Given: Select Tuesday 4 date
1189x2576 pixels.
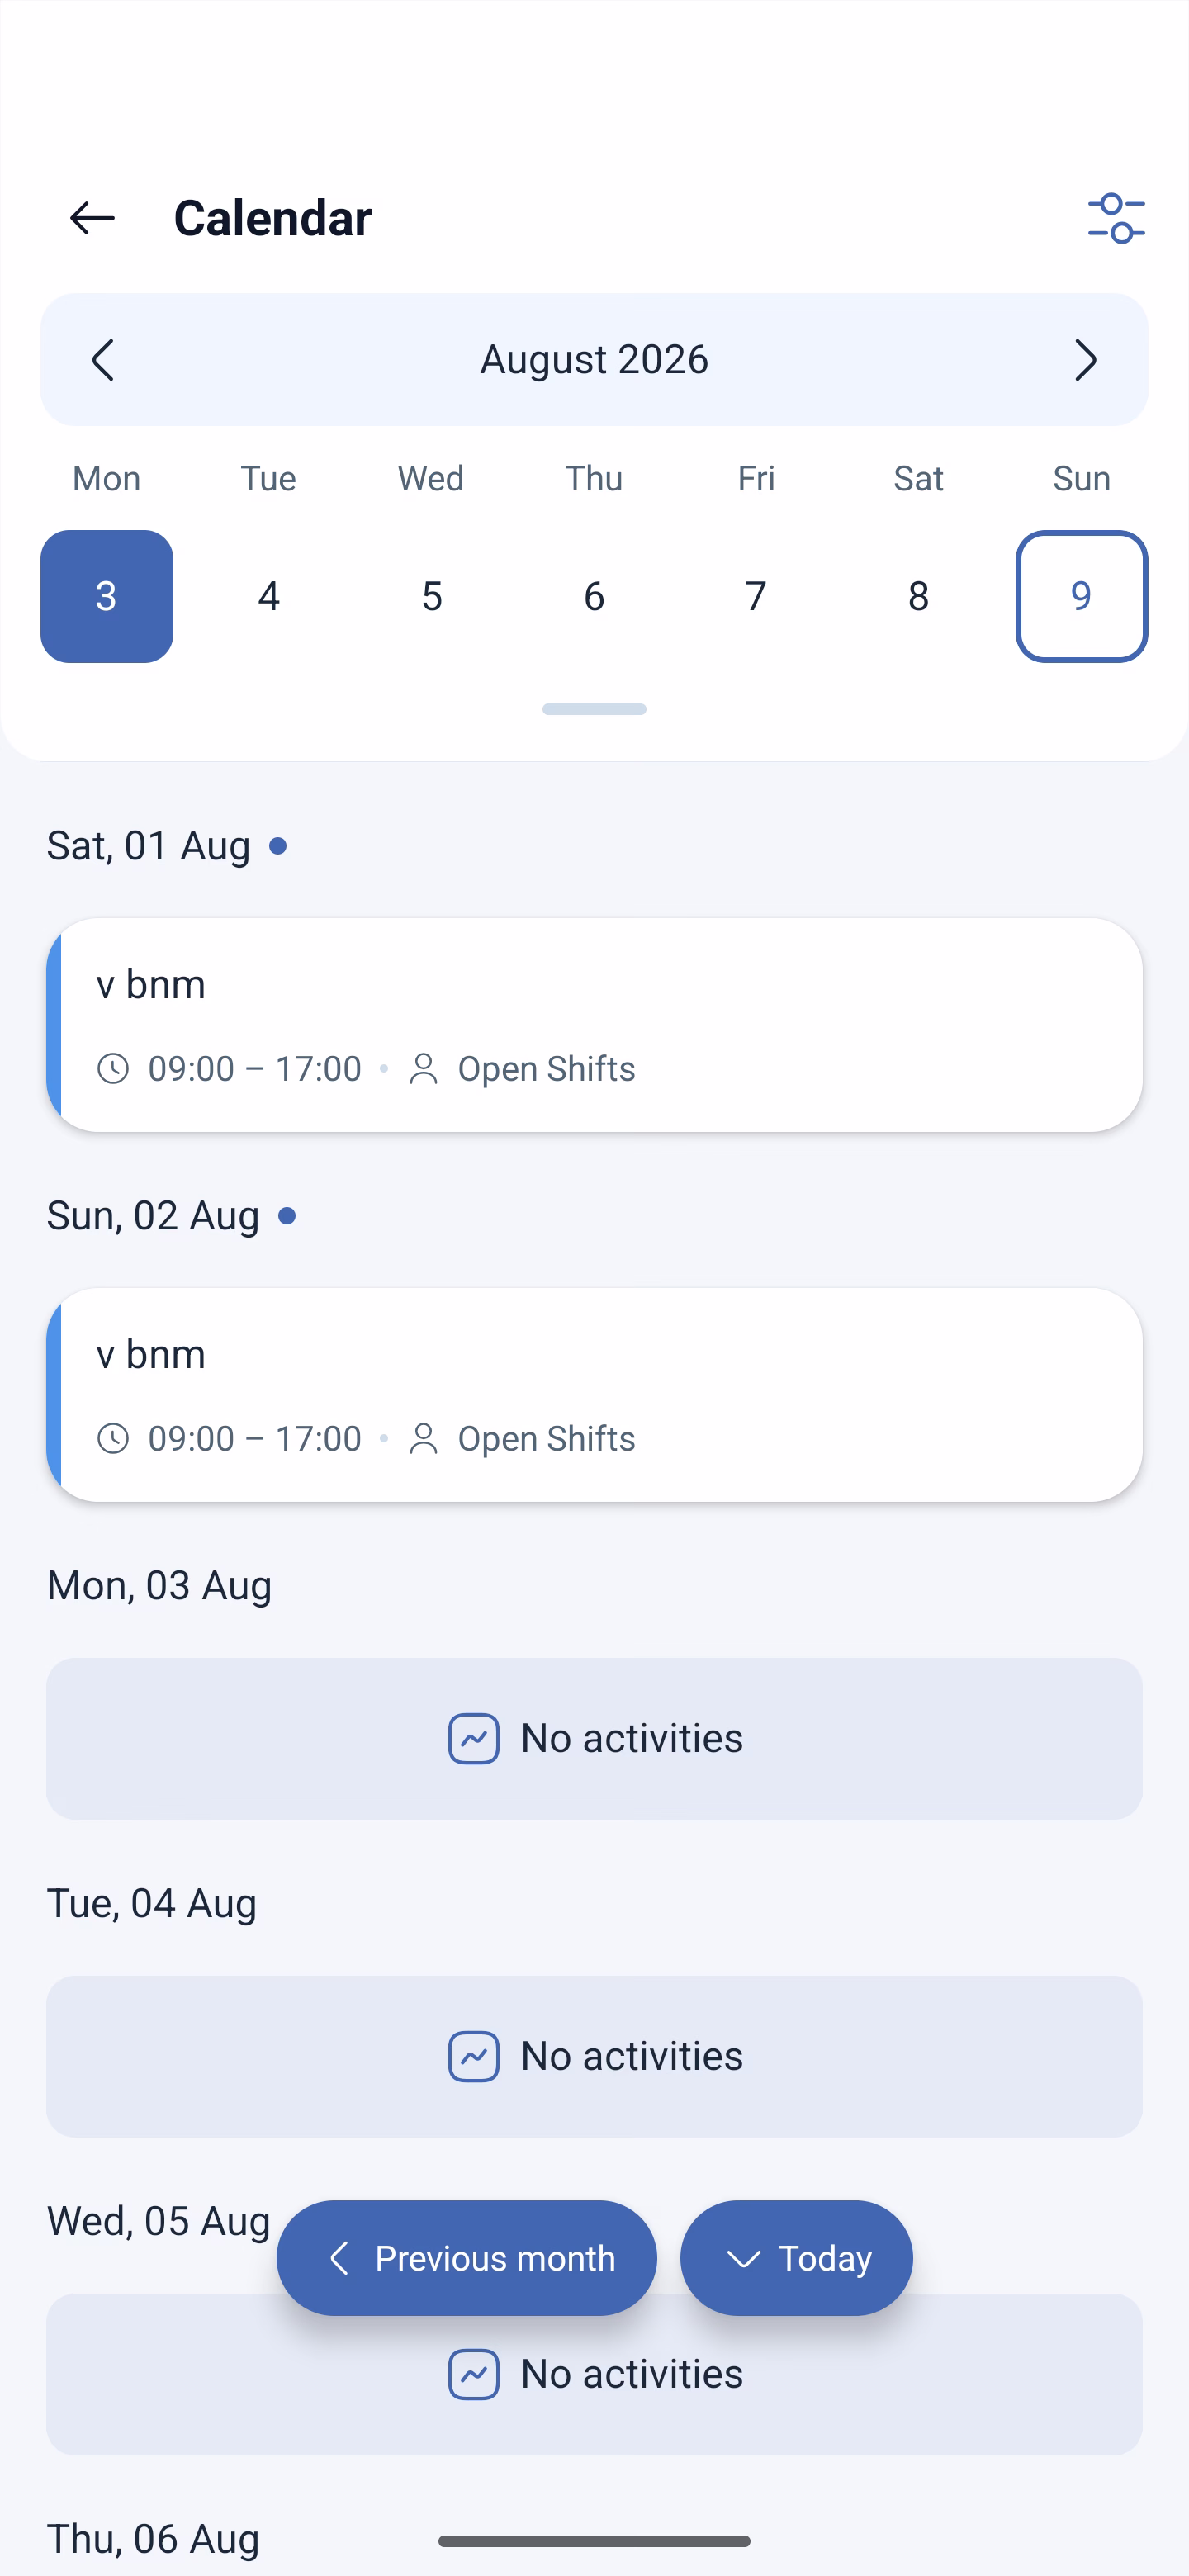Looking at the screenshot, I should pyautogui.click(x=269, y=596).
